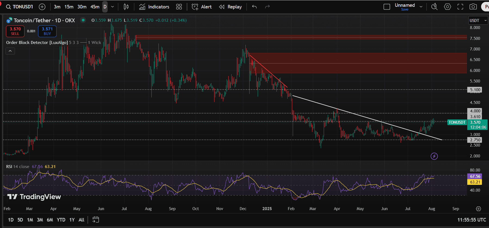Click the quick search icon
This screenshot has height=228, width=489.
[x=434, y=7]
